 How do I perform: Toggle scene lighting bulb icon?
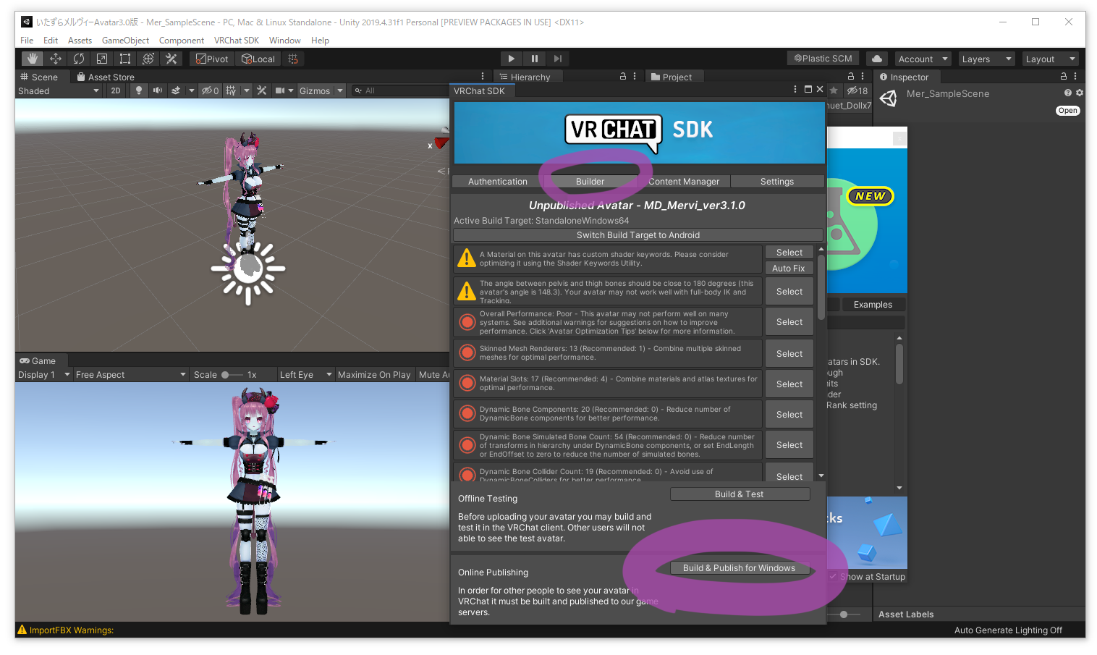(139, 90)
